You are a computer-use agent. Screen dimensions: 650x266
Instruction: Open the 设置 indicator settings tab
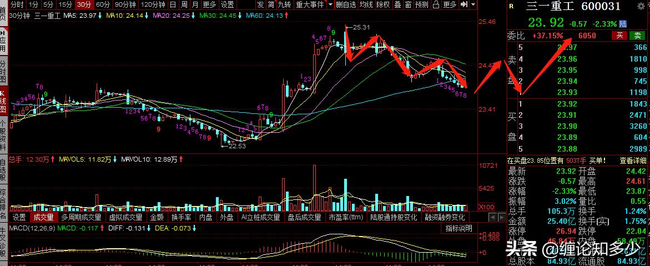pos(19,217)
